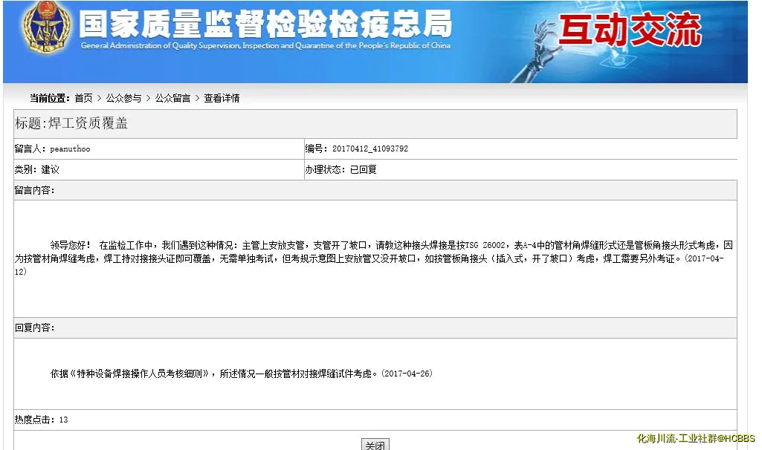Image resolution: width=762 pixels, height=450 pixels.
Task: Click the 类别: 建议 cell
Action: click(x=159, y=169)
